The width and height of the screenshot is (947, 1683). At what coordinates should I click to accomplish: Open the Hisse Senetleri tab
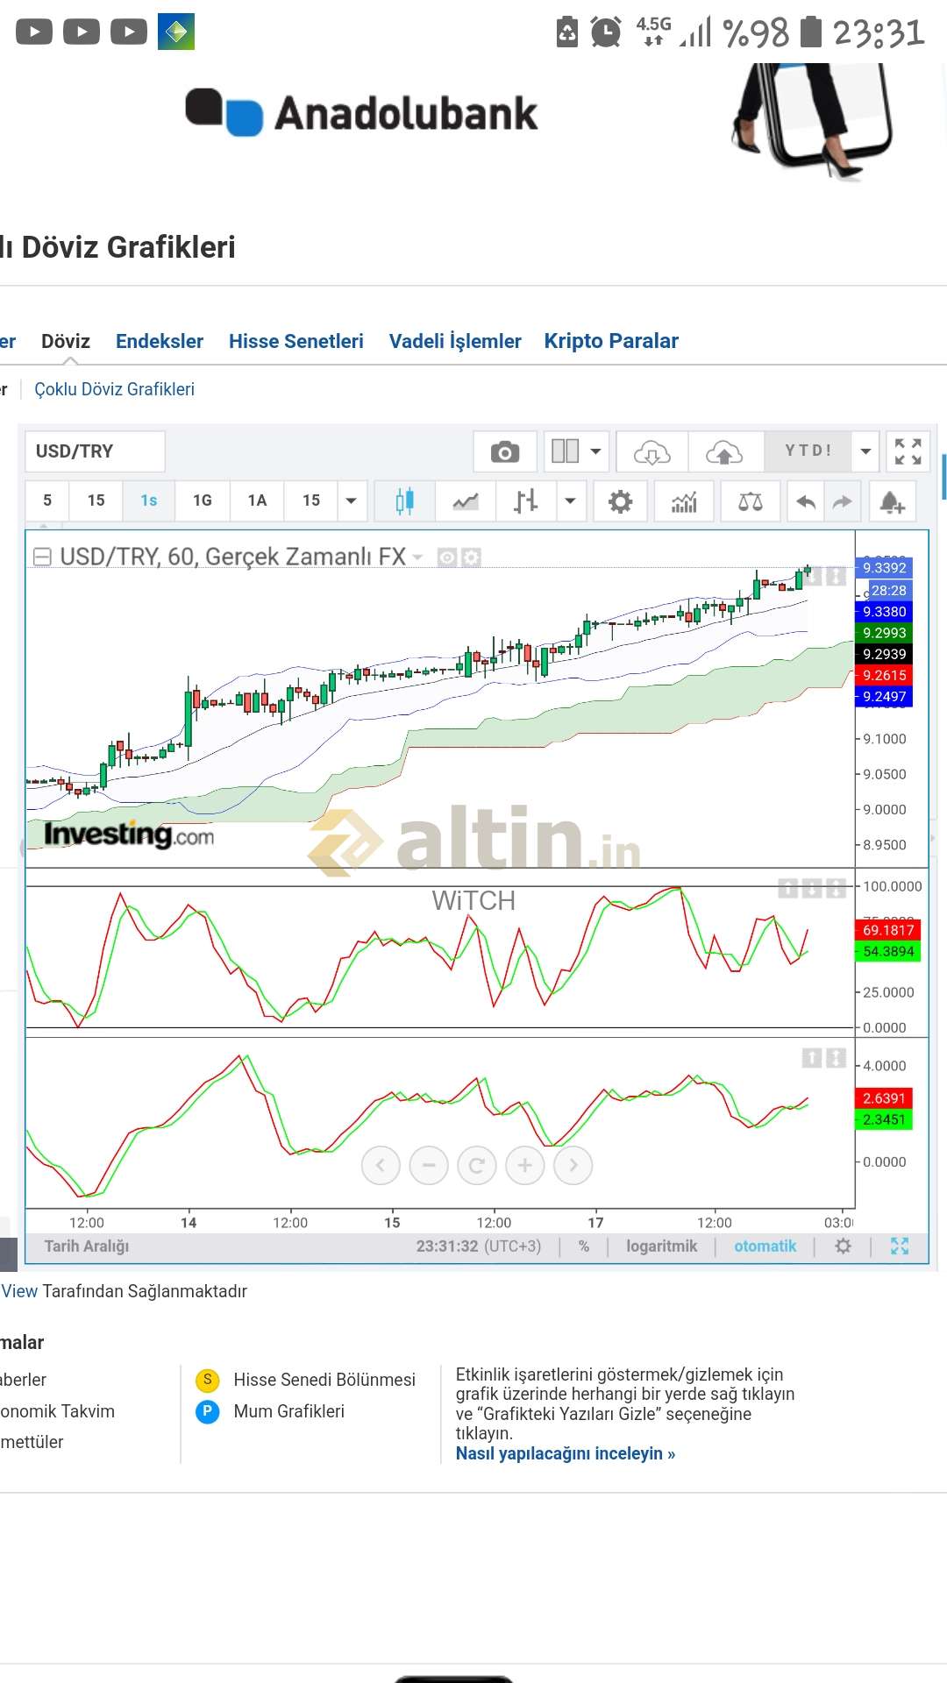pos(296,341)
